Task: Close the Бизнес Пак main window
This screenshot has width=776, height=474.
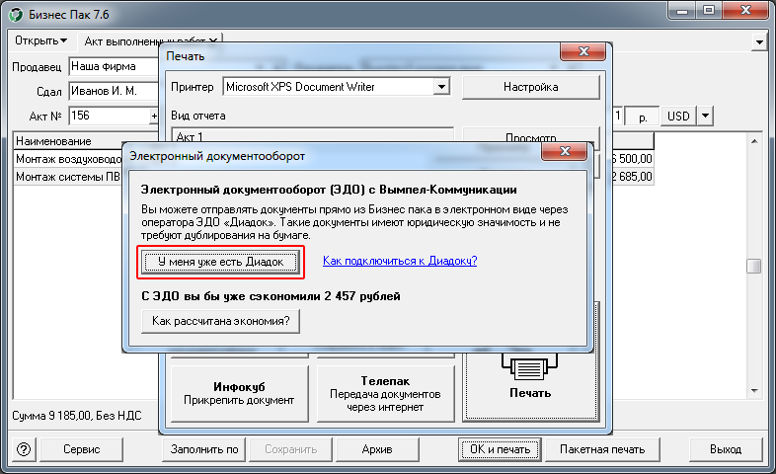Action: click(x=745, y=11)
